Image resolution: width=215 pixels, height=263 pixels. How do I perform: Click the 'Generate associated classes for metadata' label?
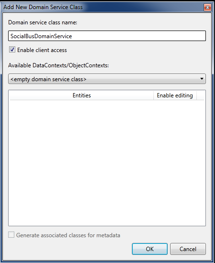click(x=68, y=235)
